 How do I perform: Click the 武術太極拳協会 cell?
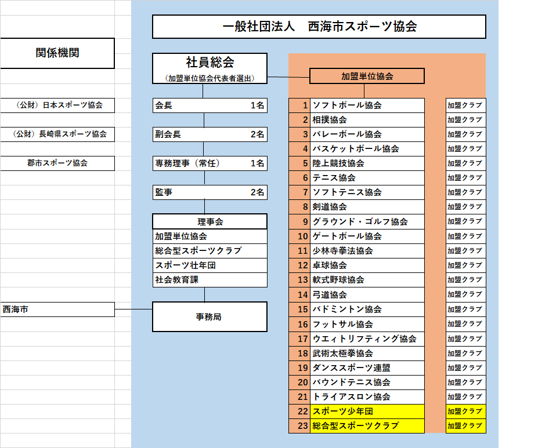[x=367, y=353]
